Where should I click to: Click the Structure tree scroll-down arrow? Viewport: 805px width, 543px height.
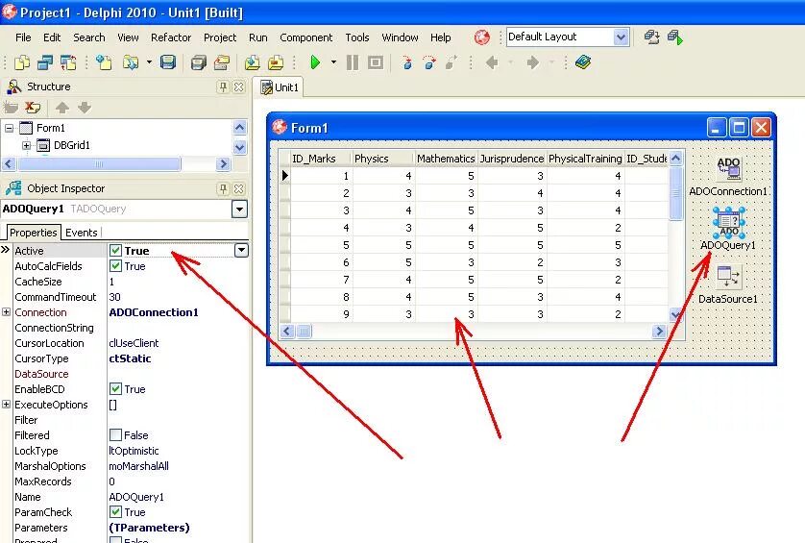240,147
